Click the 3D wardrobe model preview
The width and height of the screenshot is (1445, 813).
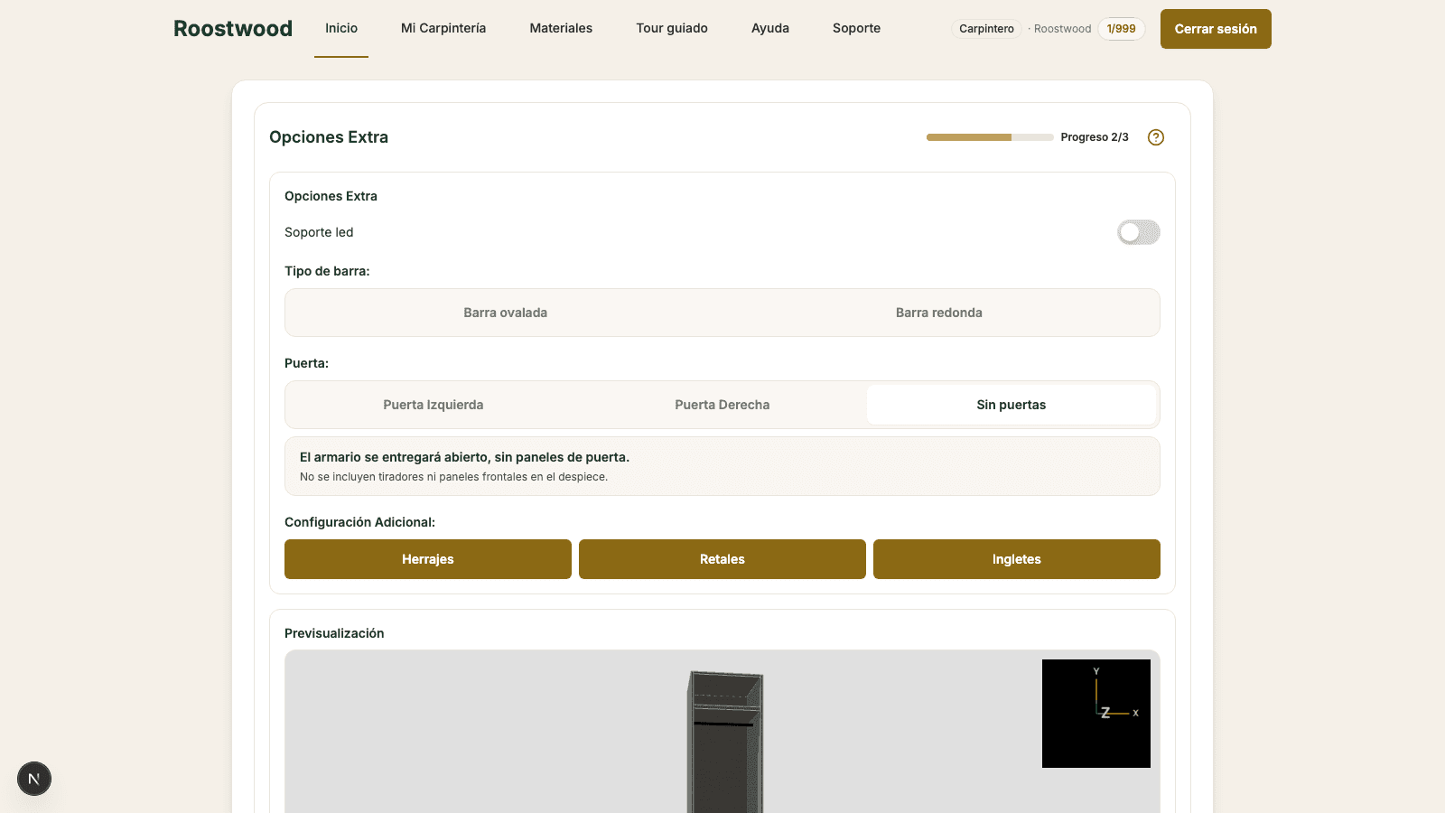(x=725, y=741)
